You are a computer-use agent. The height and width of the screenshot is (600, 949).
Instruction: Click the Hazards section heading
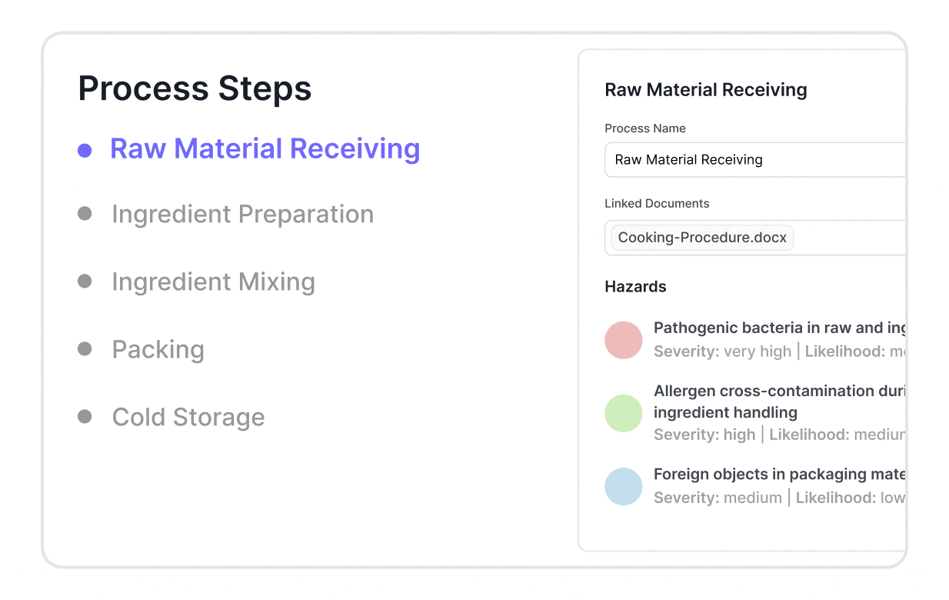(635, 286)
